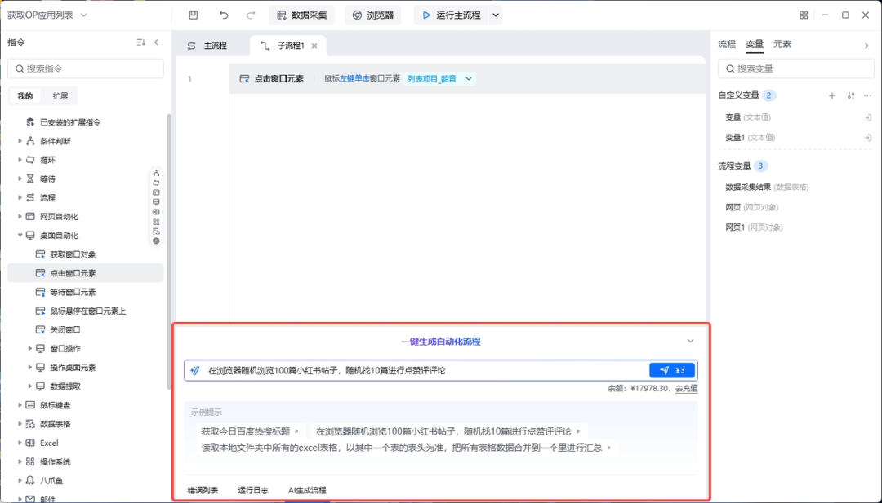
Task: Click the sort icon in the variables panel
Action: (x=849, y=95)
